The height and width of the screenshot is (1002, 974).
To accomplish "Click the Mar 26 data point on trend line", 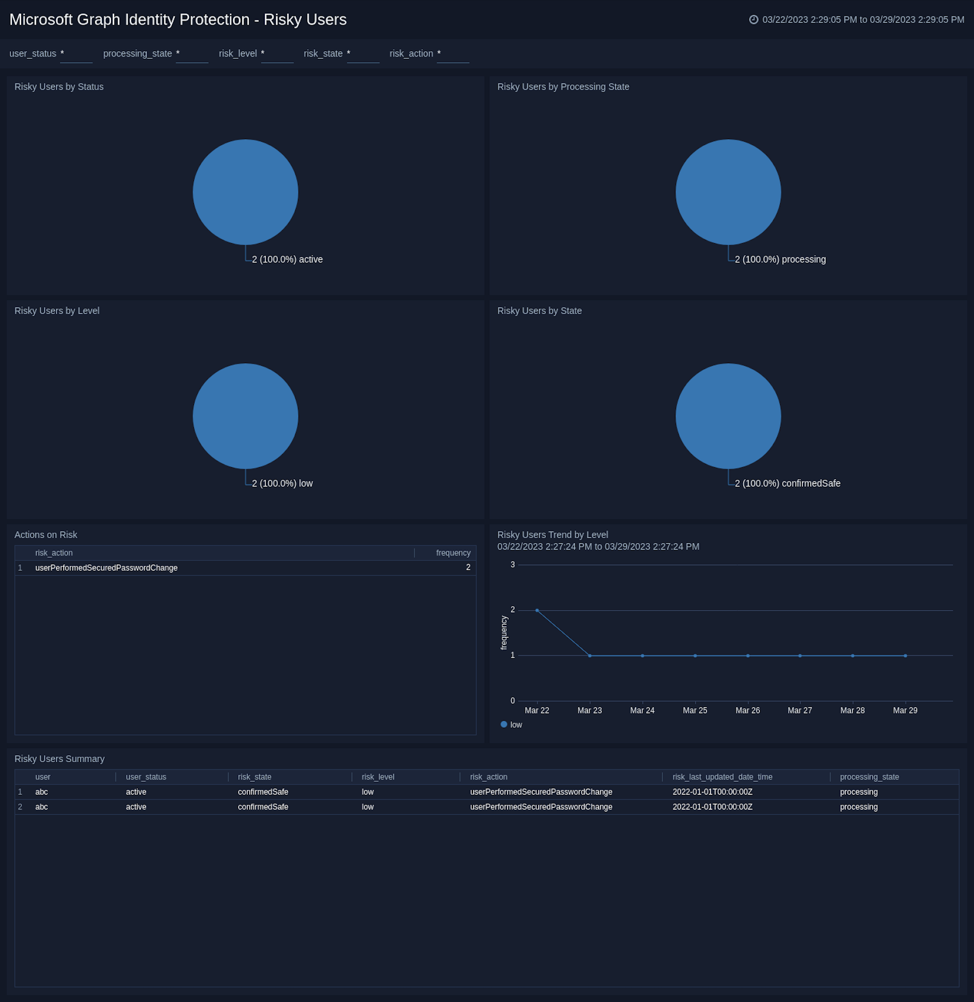I will [x=748, y=656].
